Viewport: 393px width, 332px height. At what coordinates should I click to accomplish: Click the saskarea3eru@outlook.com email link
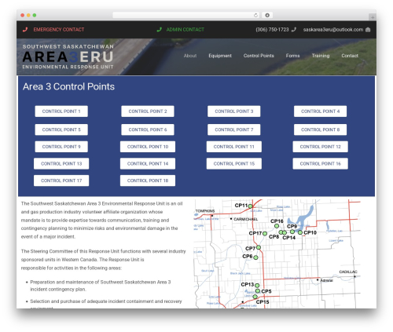(x=333, y=30)
